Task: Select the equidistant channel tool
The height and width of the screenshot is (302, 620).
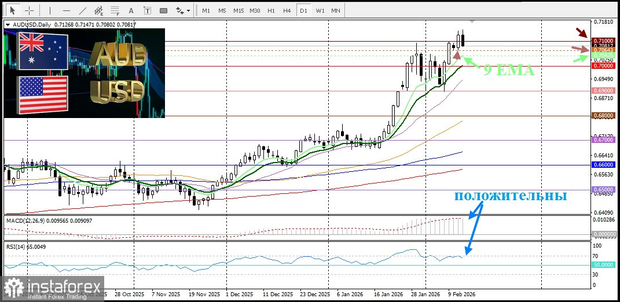Action: tap(100, 10)
